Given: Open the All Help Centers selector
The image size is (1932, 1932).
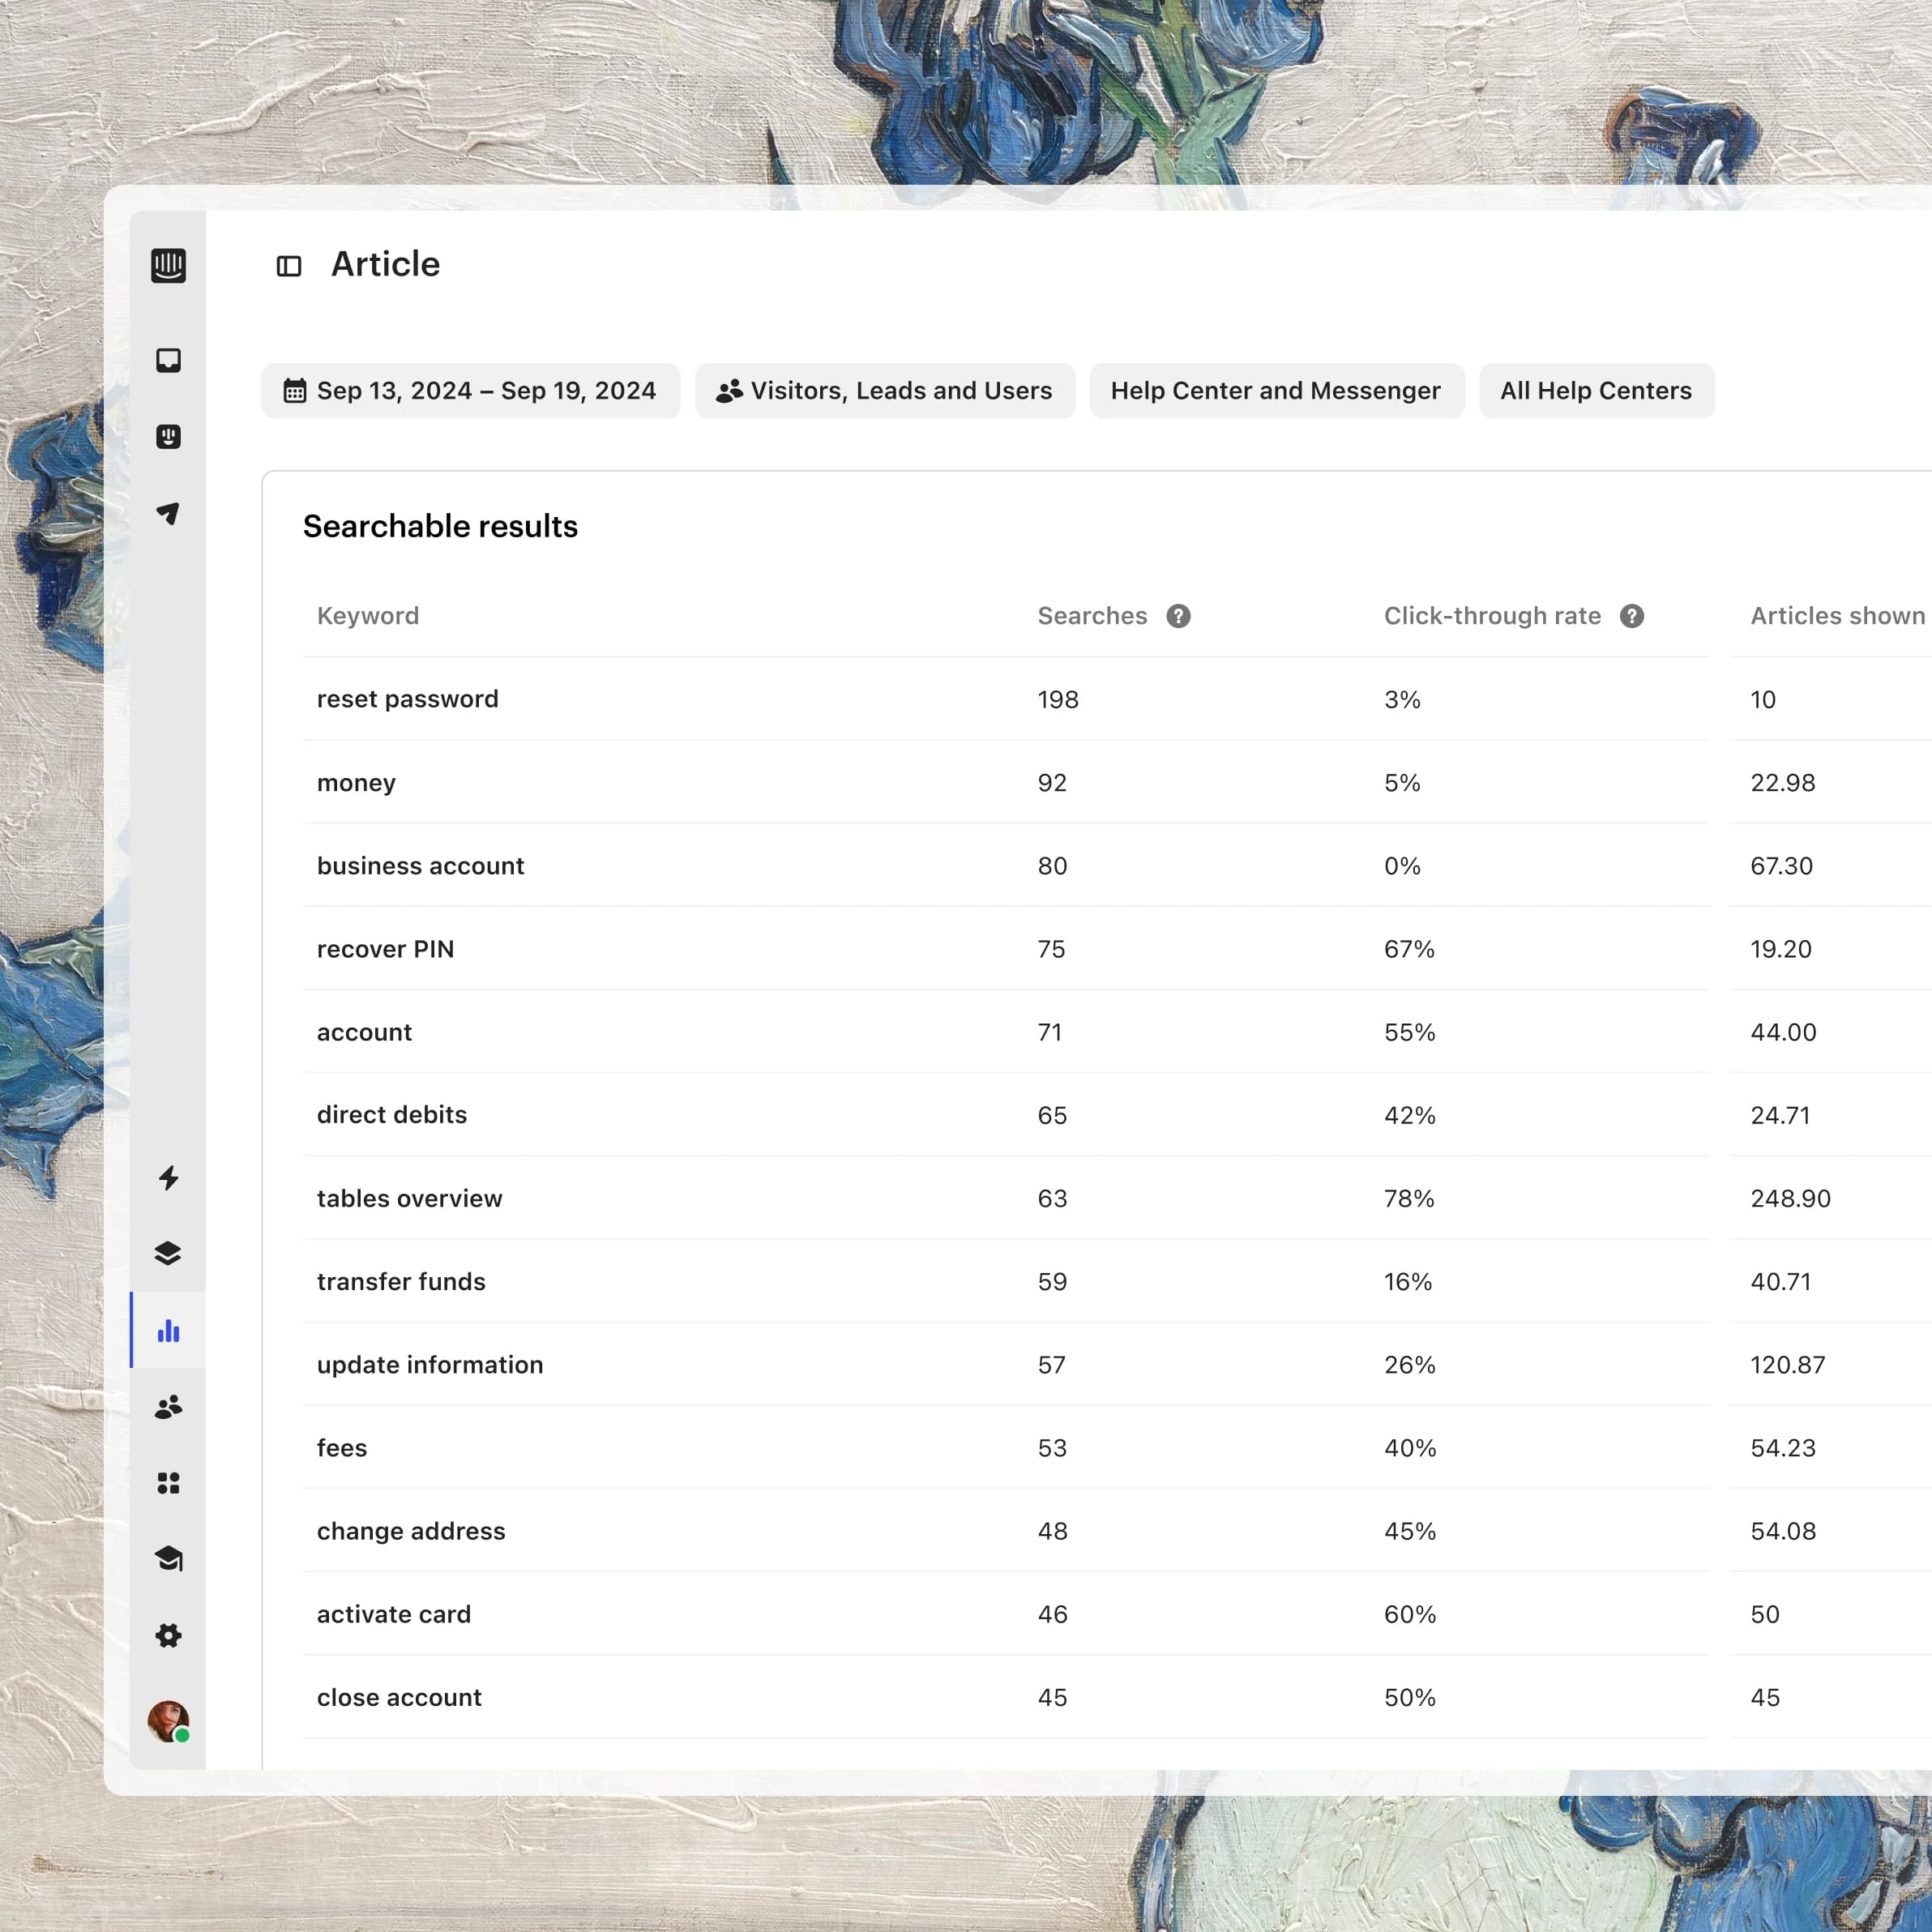Looking at the screenshot, I should 1595,390.
